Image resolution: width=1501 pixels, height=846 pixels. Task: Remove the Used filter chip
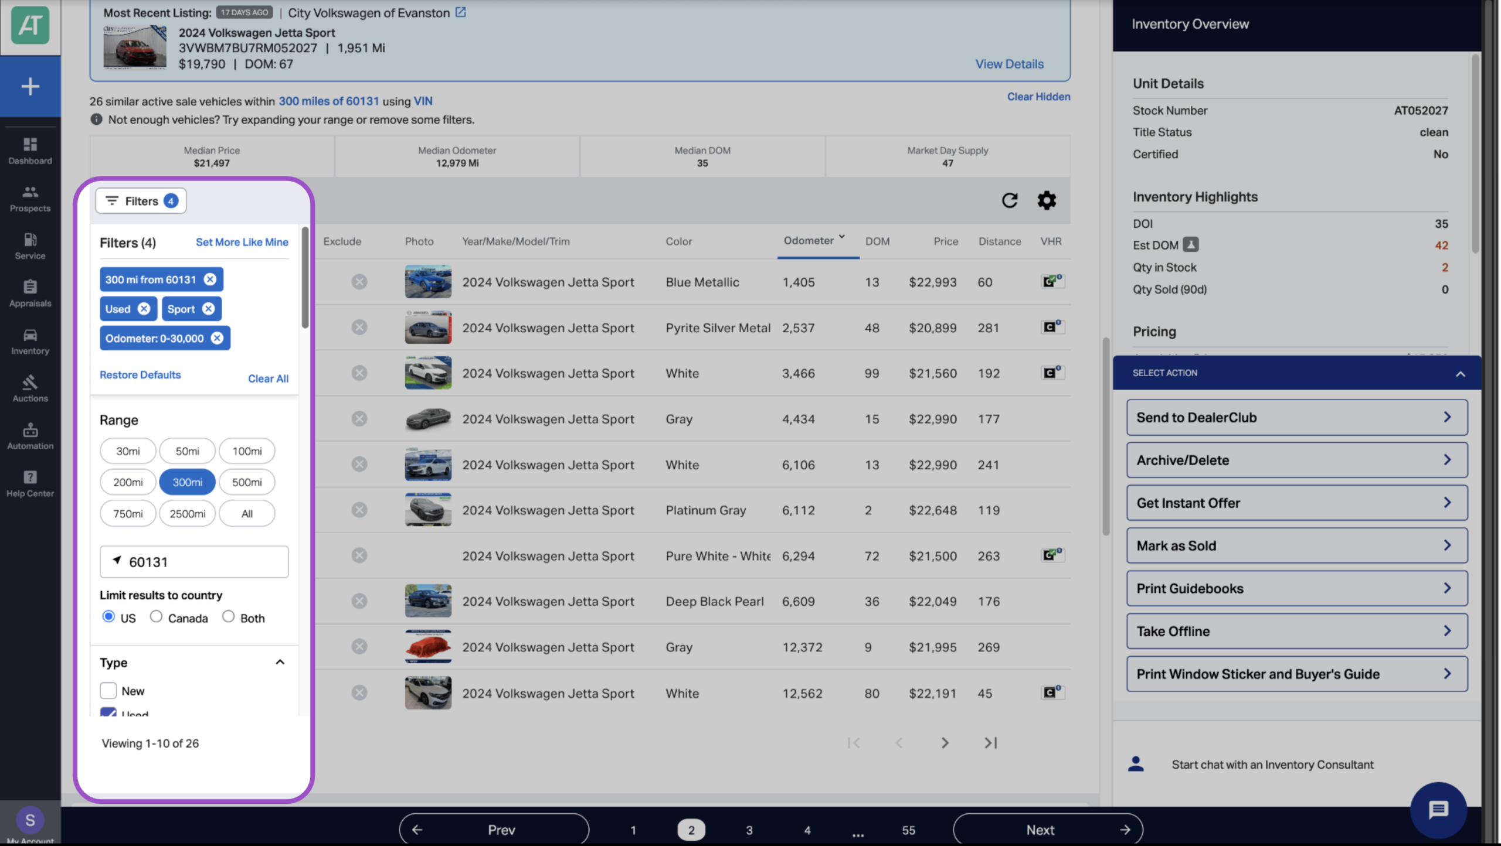tap(144, 309)
